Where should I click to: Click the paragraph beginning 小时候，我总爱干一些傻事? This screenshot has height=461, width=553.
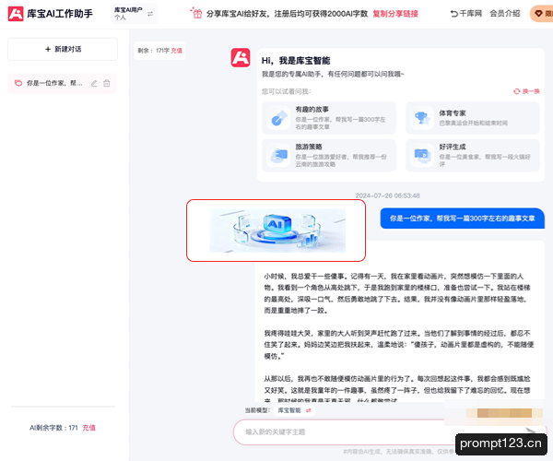tap(397, 293)
